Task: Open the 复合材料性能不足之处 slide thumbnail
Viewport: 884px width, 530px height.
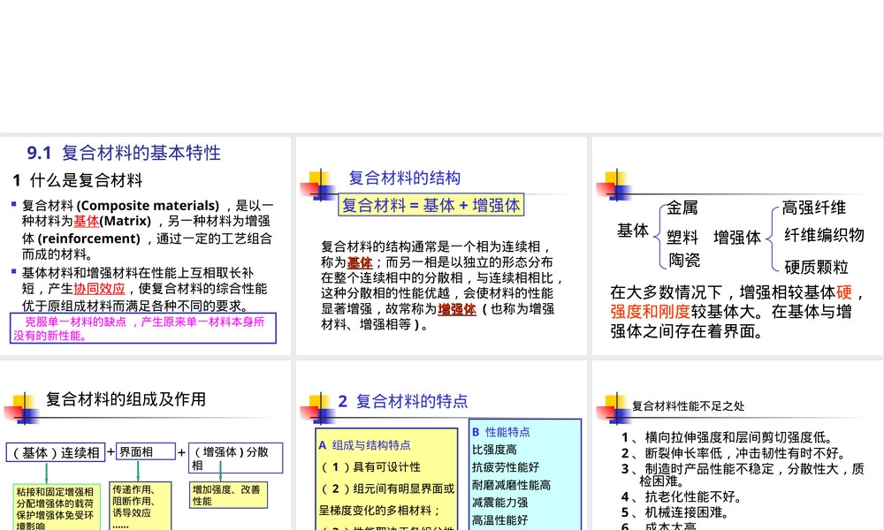Action: tap(737, 445)
